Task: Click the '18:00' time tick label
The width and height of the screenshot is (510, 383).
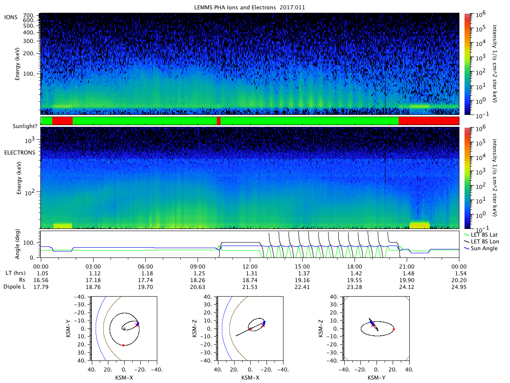Action: tap(354, 266)
